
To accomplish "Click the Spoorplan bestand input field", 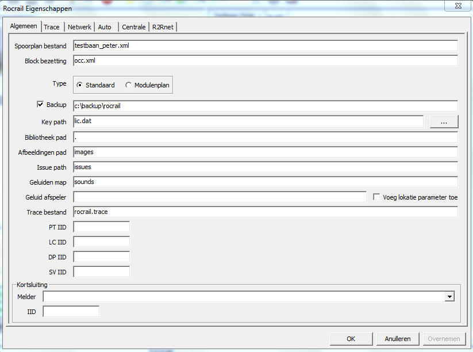I will pos(264,45).
